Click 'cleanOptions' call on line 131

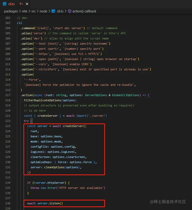pos(54,167)
